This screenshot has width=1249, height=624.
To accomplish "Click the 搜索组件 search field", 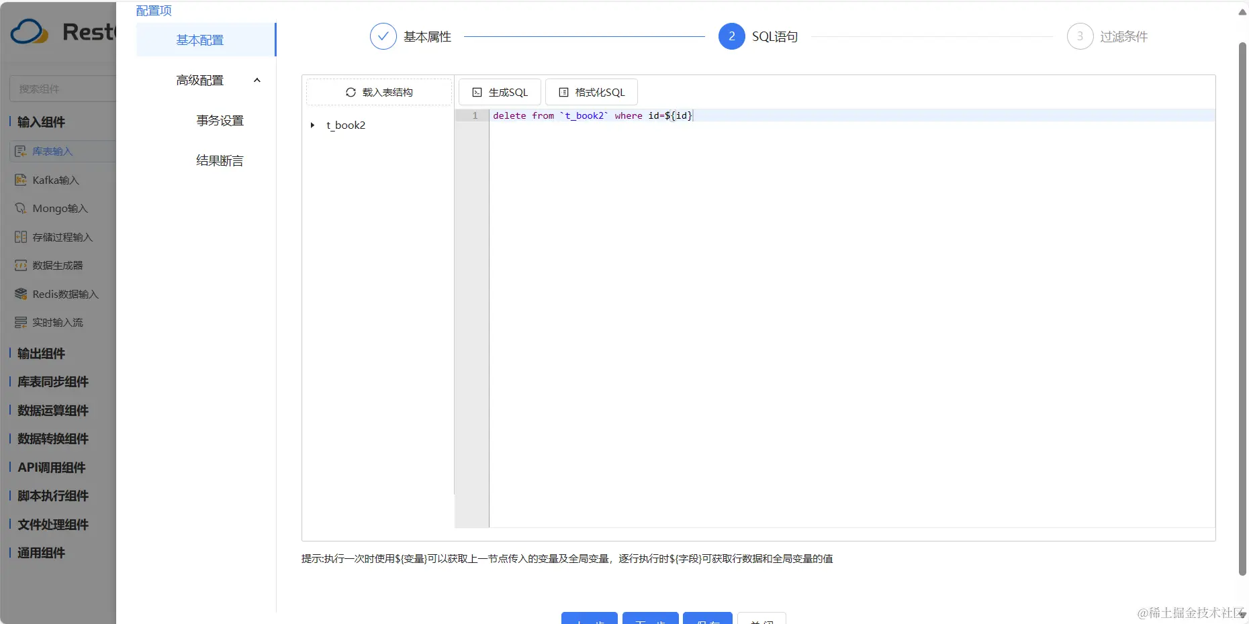I will coord(62,89).
